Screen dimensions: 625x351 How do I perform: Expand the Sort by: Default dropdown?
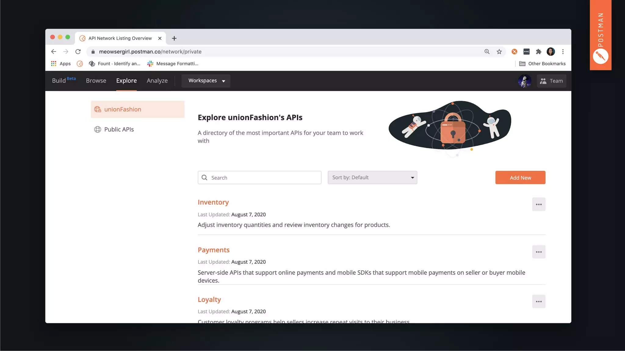372,177
